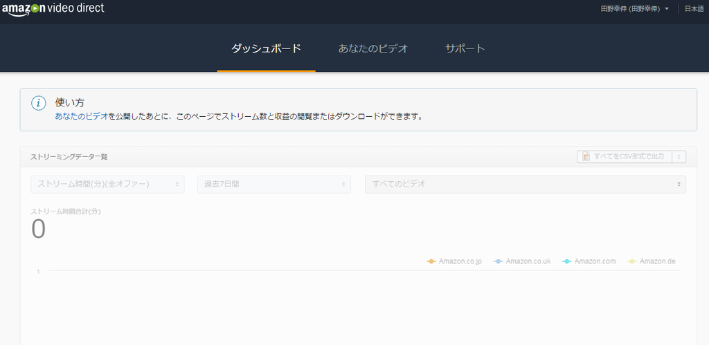Follow the あなたのビデオ link in the help box
Viewport: 709px width, 345px height.
pos(82,116)
